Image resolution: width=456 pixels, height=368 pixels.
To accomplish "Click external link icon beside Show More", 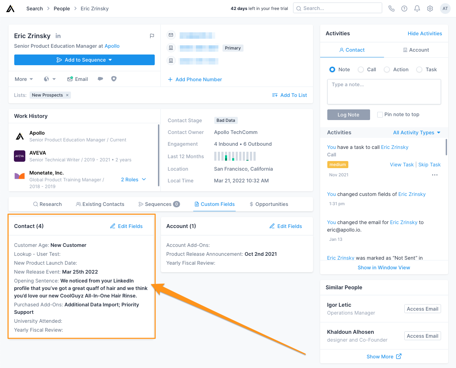I will tap(399, 356).
